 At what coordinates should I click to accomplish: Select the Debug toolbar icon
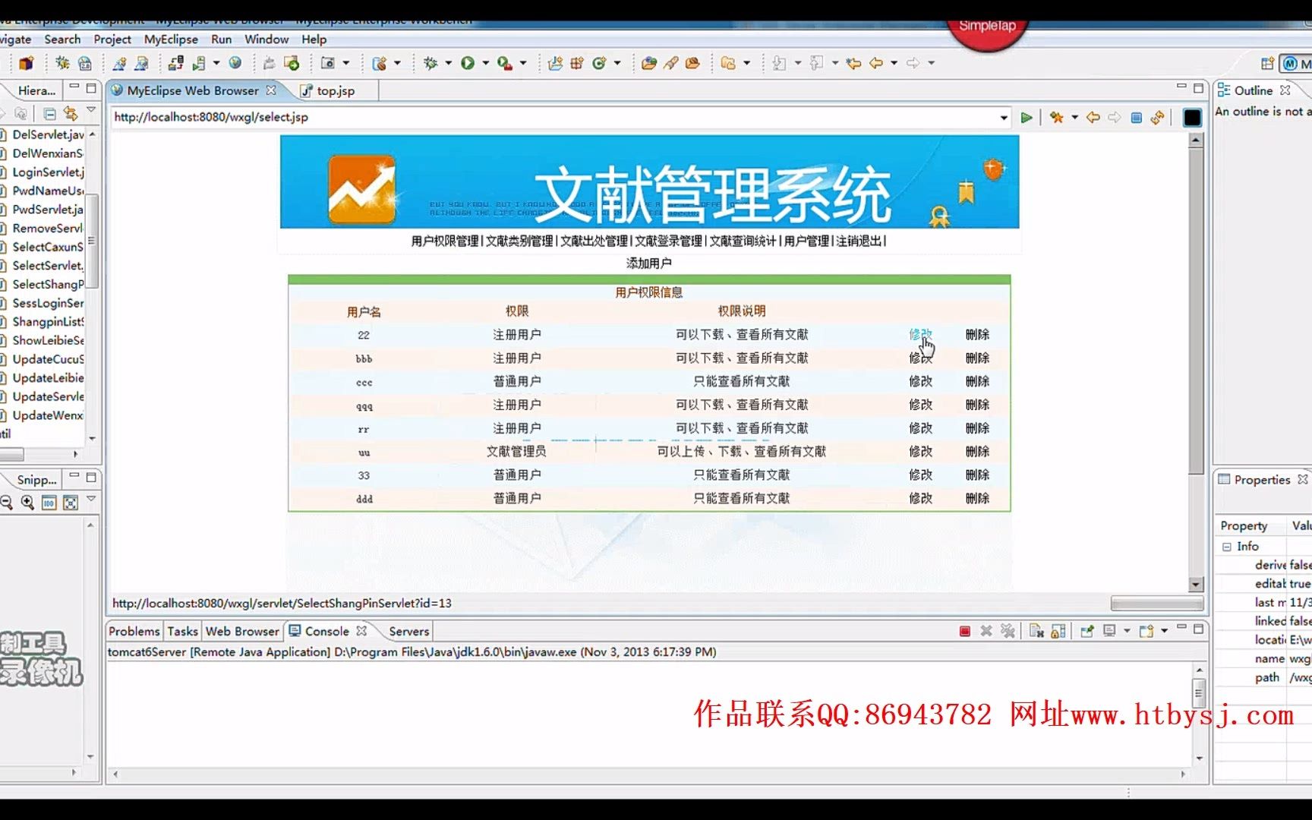point(430,62)
